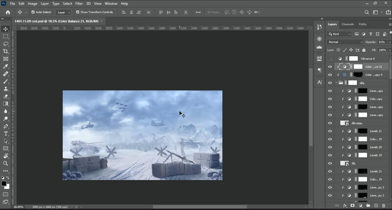This screenshot has width=392, height=210.
Task: Collapse the obj group folder
Action: 336,83
